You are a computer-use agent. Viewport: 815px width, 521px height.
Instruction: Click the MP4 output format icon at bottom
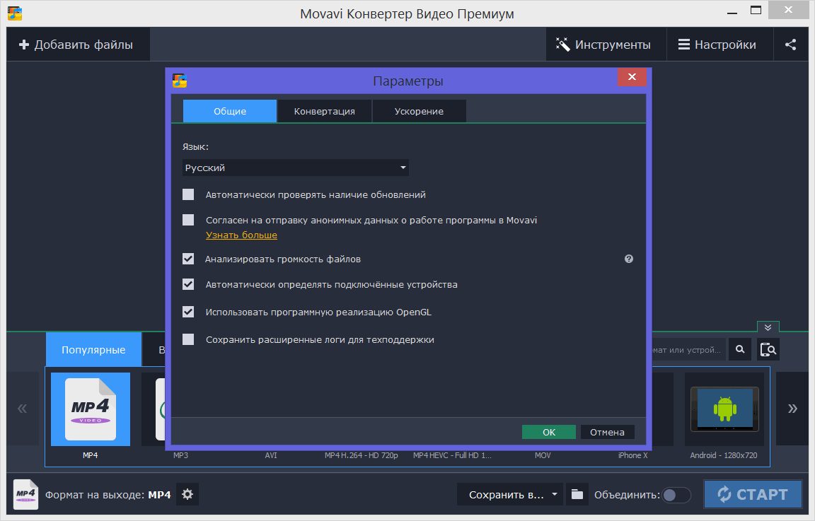pyautogui.click(x=25, y=495)
